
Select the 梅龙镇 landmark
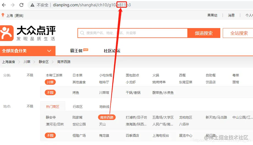coord(104,135)
